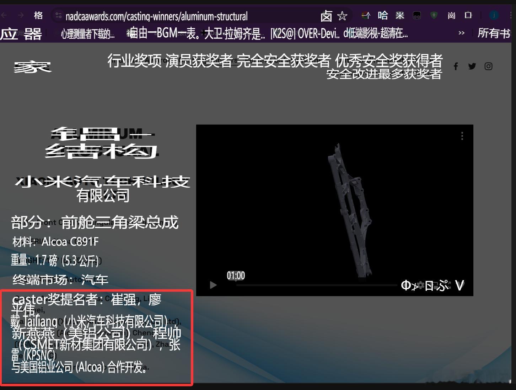Screen dimensions: 516x390
Task: Open the 行业奖项 navigation menu item
Action: (x=134, y=61)
